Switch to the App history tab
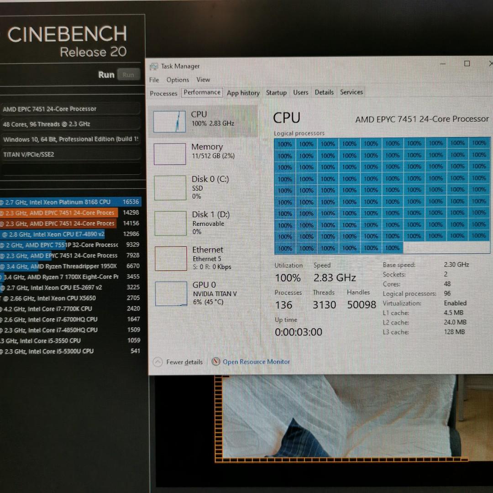 [x=243, y=93]
